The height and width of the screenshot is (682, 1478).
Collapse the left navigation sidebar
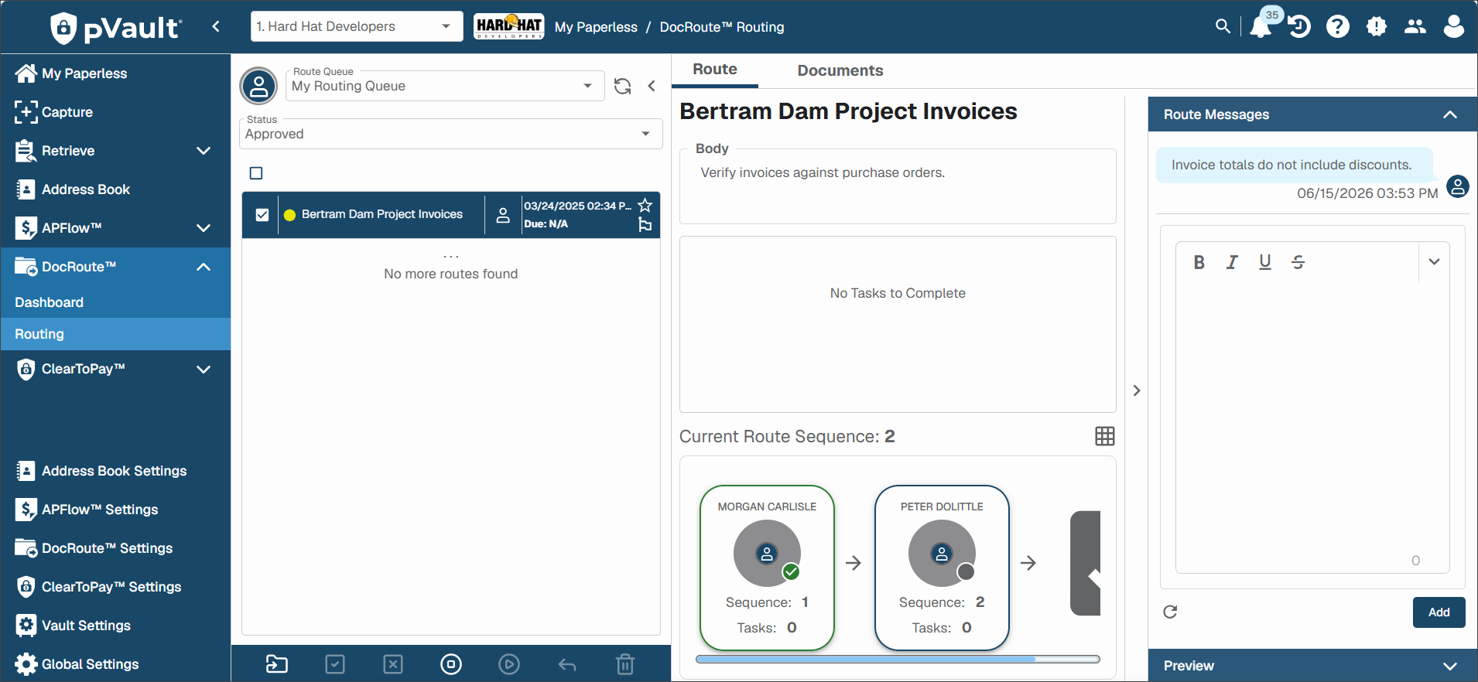tap(216, 27)
